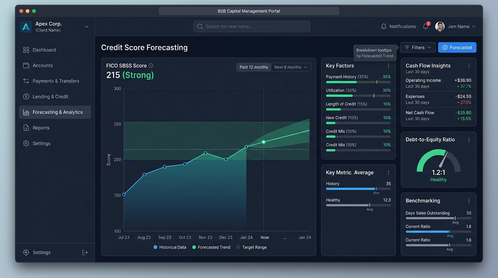Click the Dashboard grid icon
The width and height of the screenshot is (498, 278).
(x=26, y=50)
